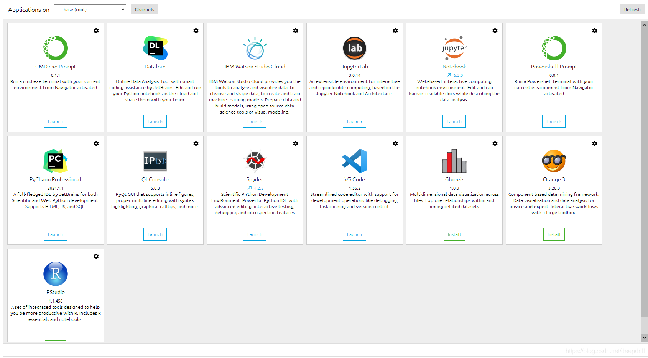The image size is (648, 358).
Task: Click Notebook update arrow icon beside 6.3.0
Action: point(449,75)
